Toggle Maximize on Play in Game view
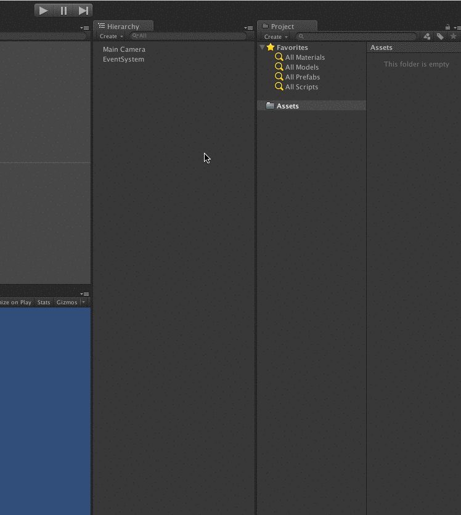 (15, 302)
